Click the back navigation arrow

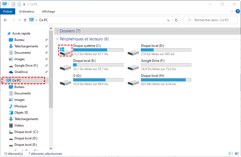pyautogui.click(x=5, y=20)
